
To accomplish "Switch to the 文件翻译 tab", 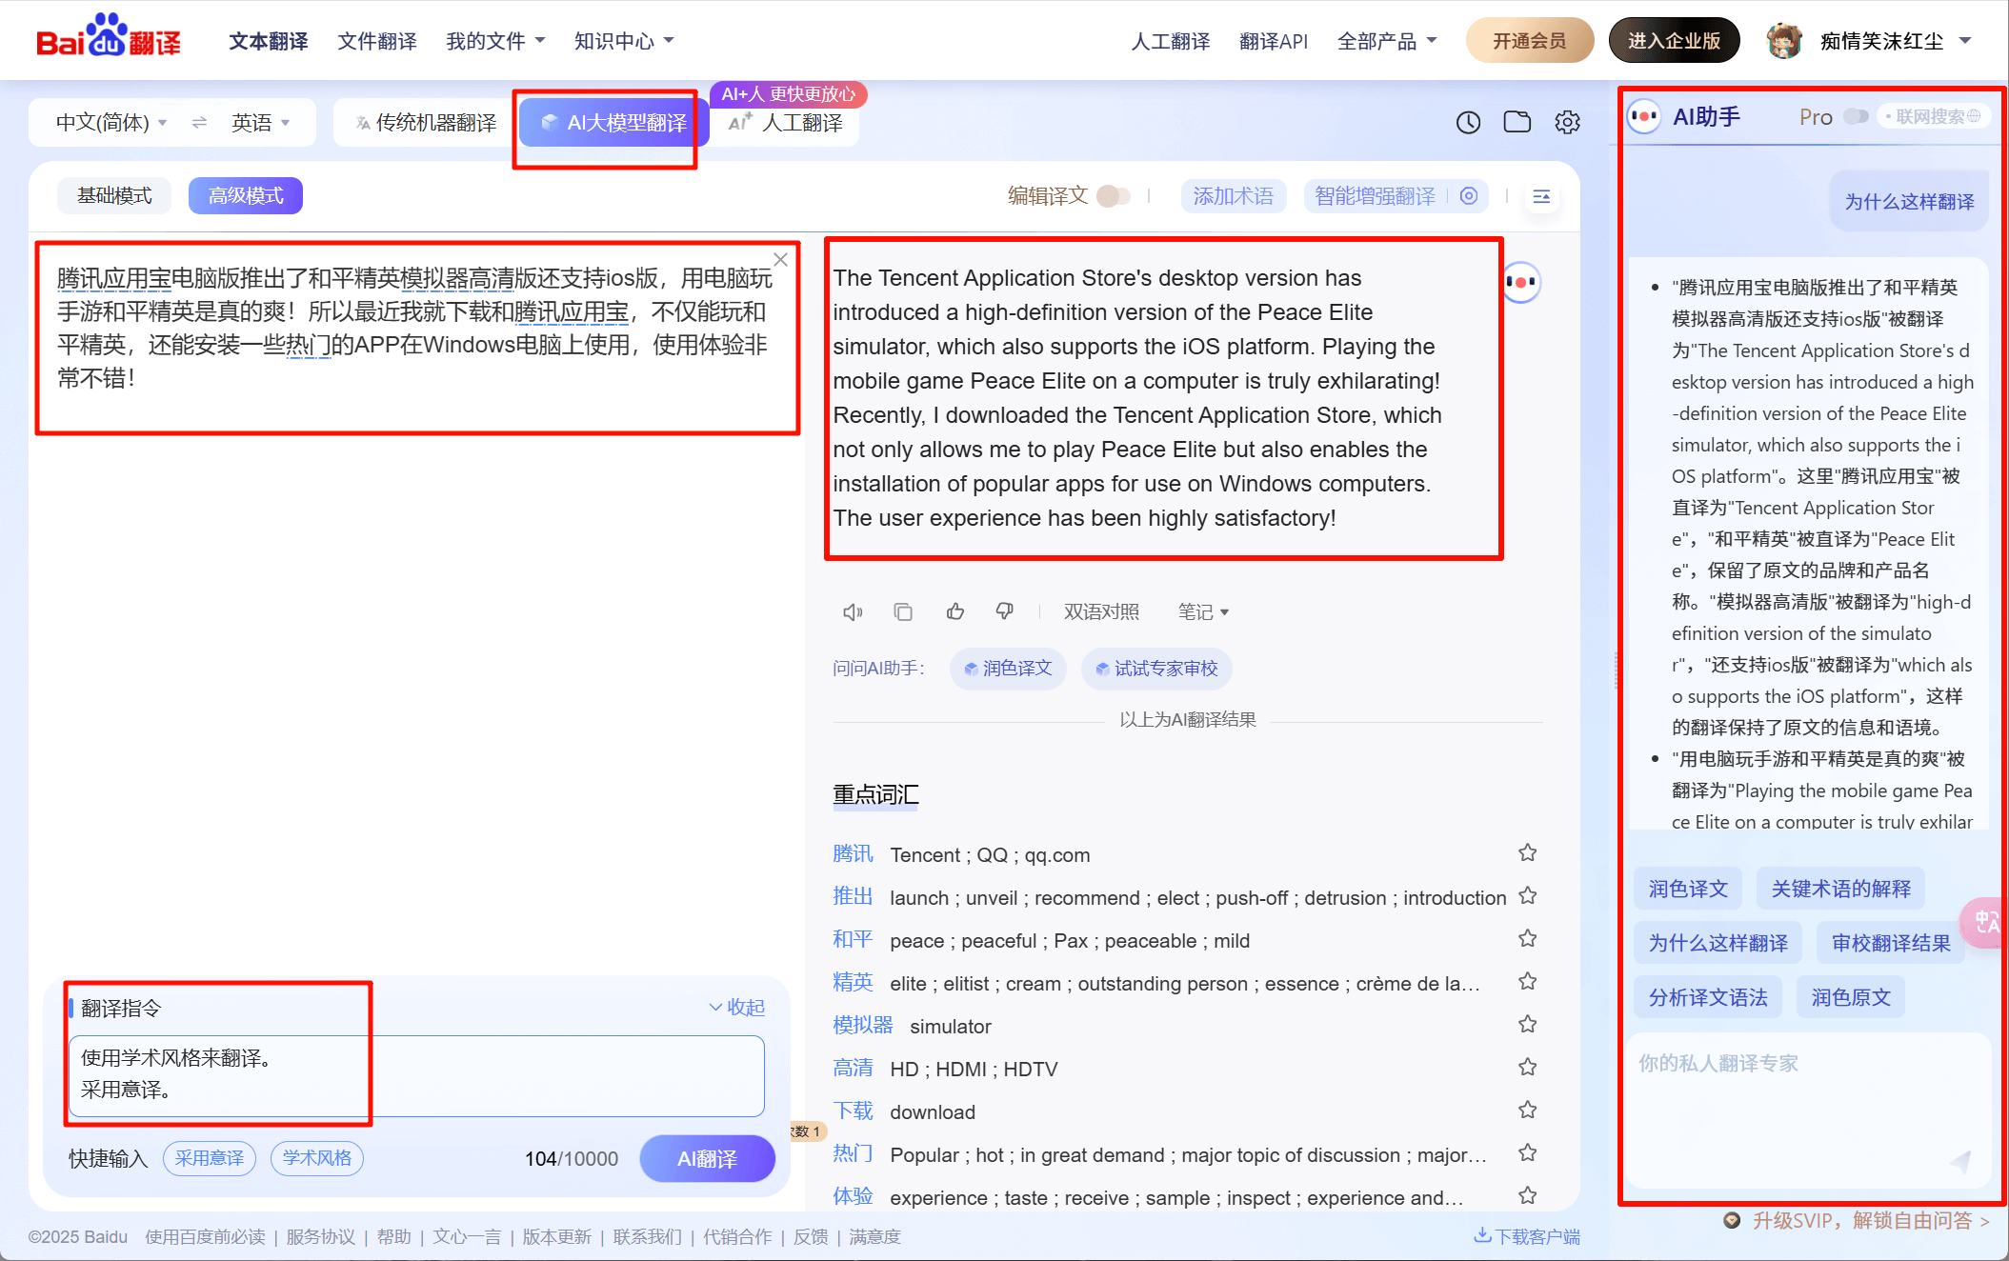I will pos(376,40).
